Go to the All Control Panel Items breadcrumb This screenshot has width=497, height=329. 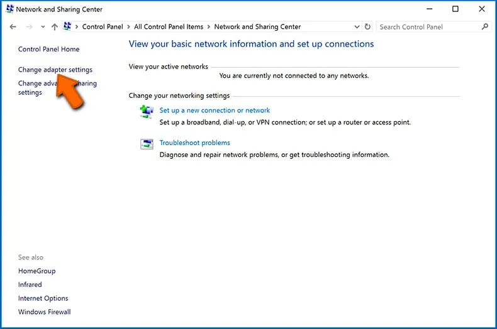coord(169,27)
